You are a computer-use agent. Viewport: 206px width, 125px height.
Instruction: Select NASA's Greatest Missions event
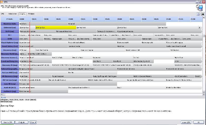click(153, 76)
